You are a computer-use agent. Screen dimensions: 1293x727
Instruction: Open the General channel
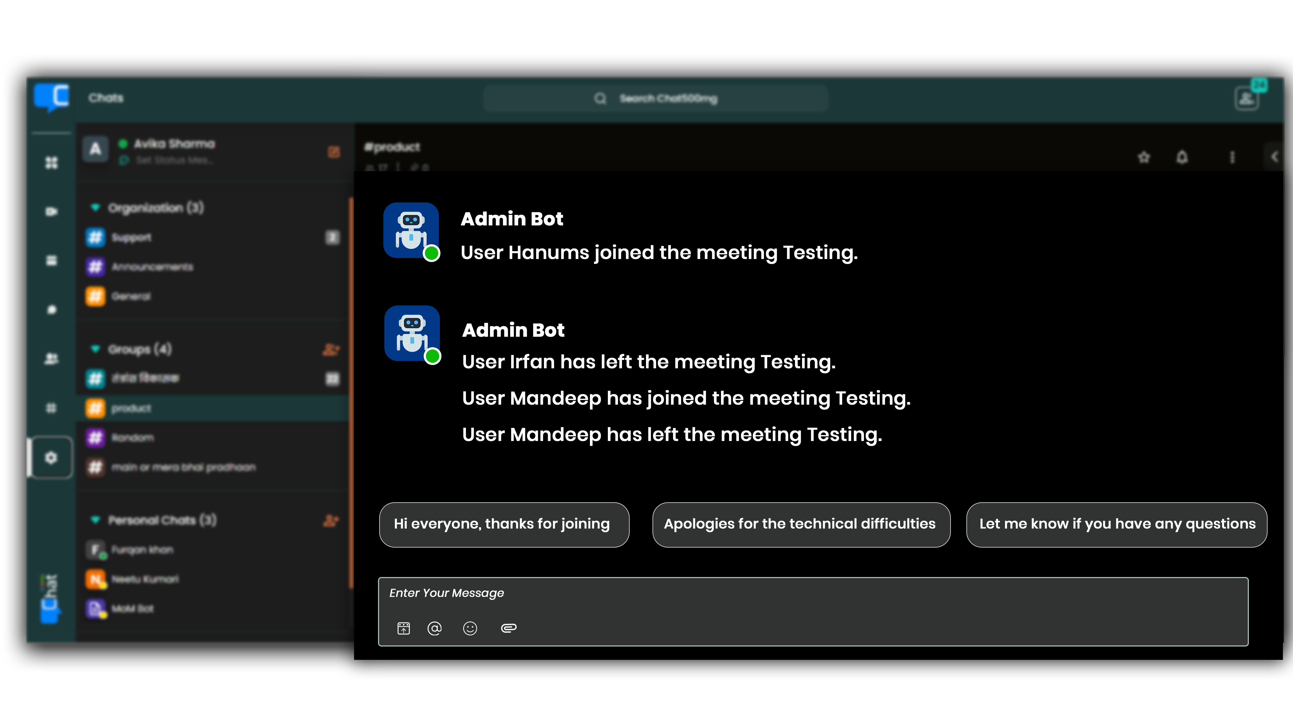click(213, 296)
